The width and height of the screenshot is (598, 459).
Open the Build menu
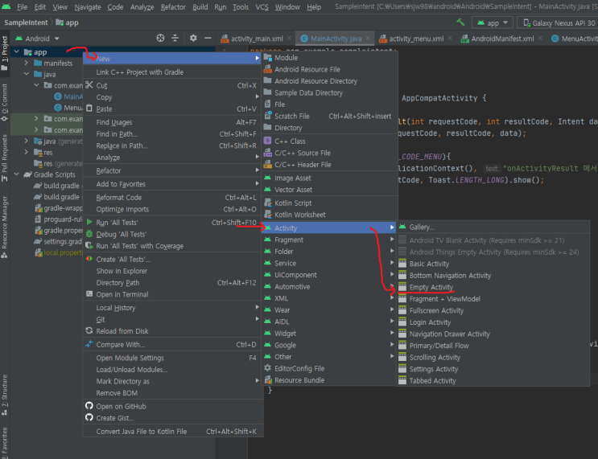[x=200, y=7]
